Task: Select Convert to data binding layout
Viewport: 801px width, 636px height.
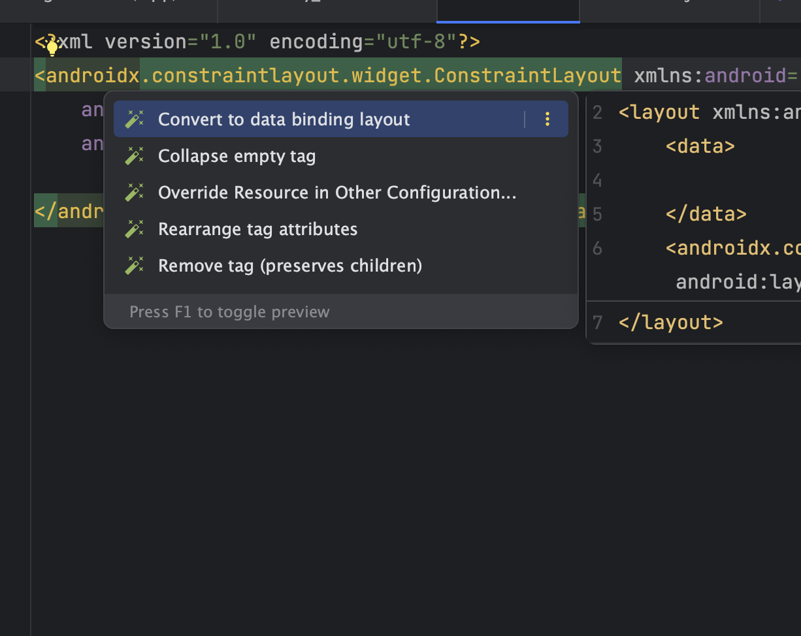Action: [284, 119]
